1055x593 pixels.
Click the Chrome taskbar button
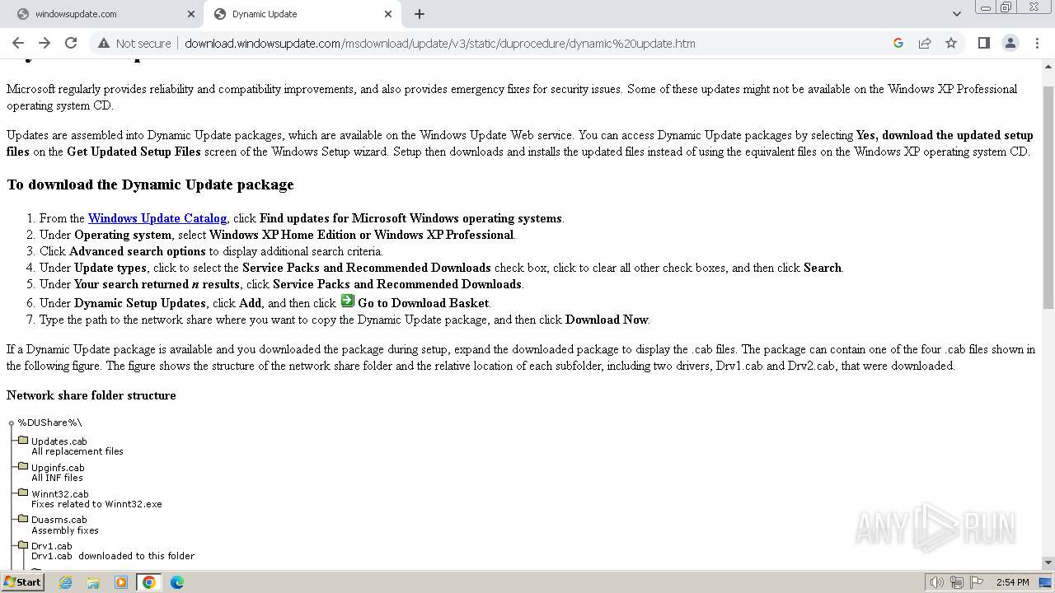click(148, 582)
